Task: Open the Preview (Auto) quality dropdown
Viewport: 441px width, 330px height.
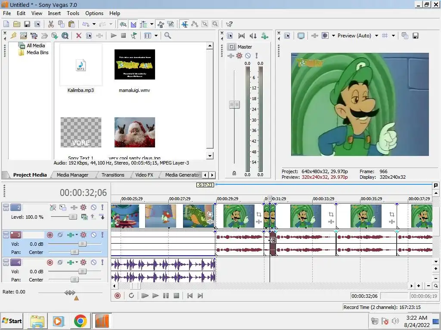Action: pos(376,36)
